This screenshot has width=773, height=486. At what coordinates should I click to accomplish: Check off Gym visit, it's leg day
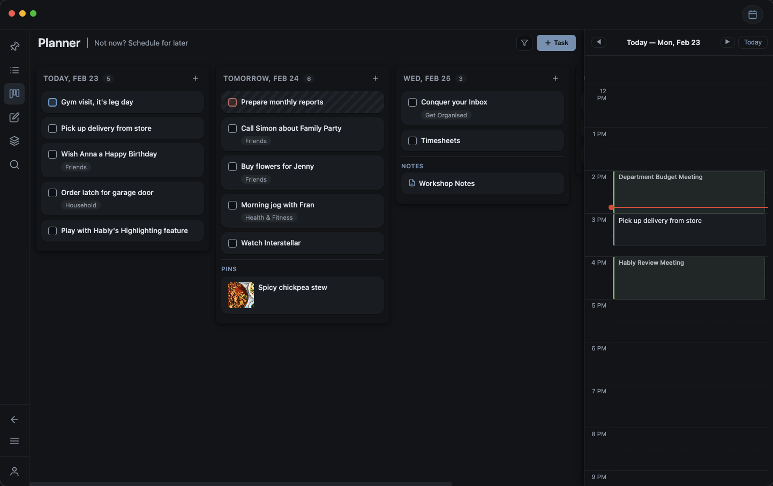point(52,102)
